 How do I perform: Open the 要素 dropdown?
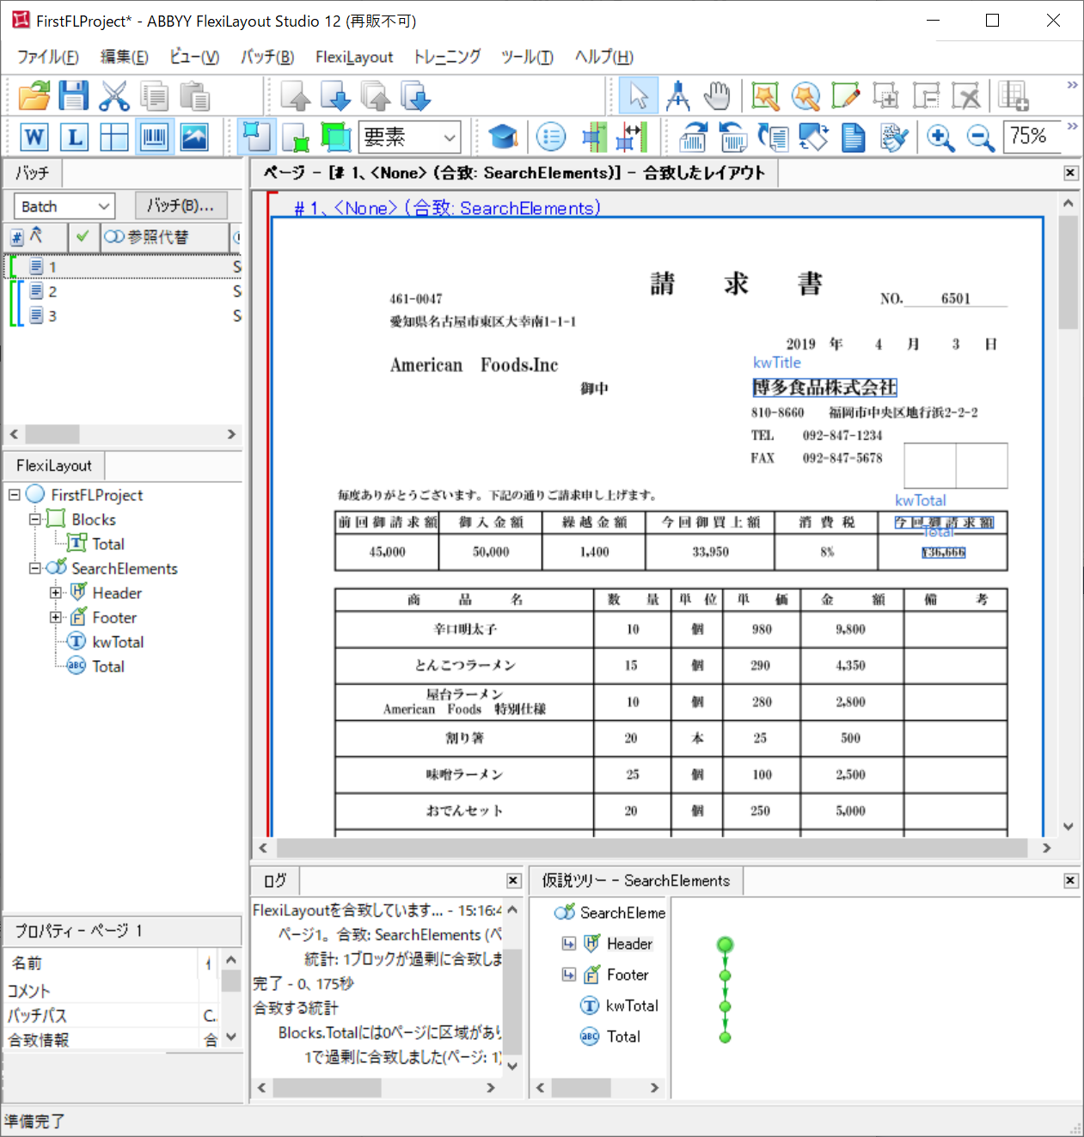(x=410, y=137)
